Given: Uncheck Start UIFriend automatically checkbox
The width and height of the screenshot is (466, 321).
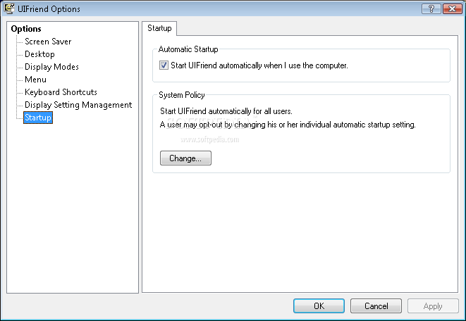Looking at the screenshot, I should pos(164,65).
